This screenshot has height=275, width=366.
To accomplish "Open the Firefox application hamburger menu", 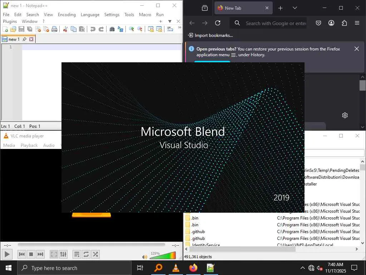I will point(357,23).
